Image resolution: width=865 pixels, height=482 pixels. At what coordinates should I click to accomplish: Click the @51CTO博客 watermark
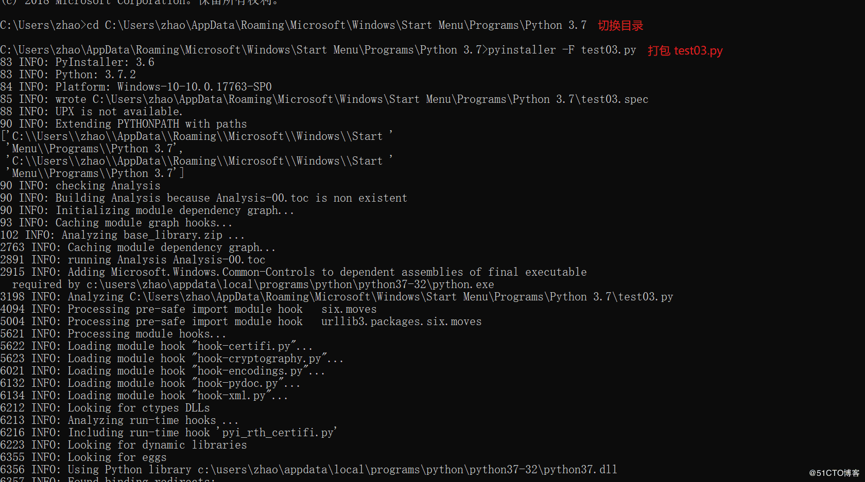[834, 473]
